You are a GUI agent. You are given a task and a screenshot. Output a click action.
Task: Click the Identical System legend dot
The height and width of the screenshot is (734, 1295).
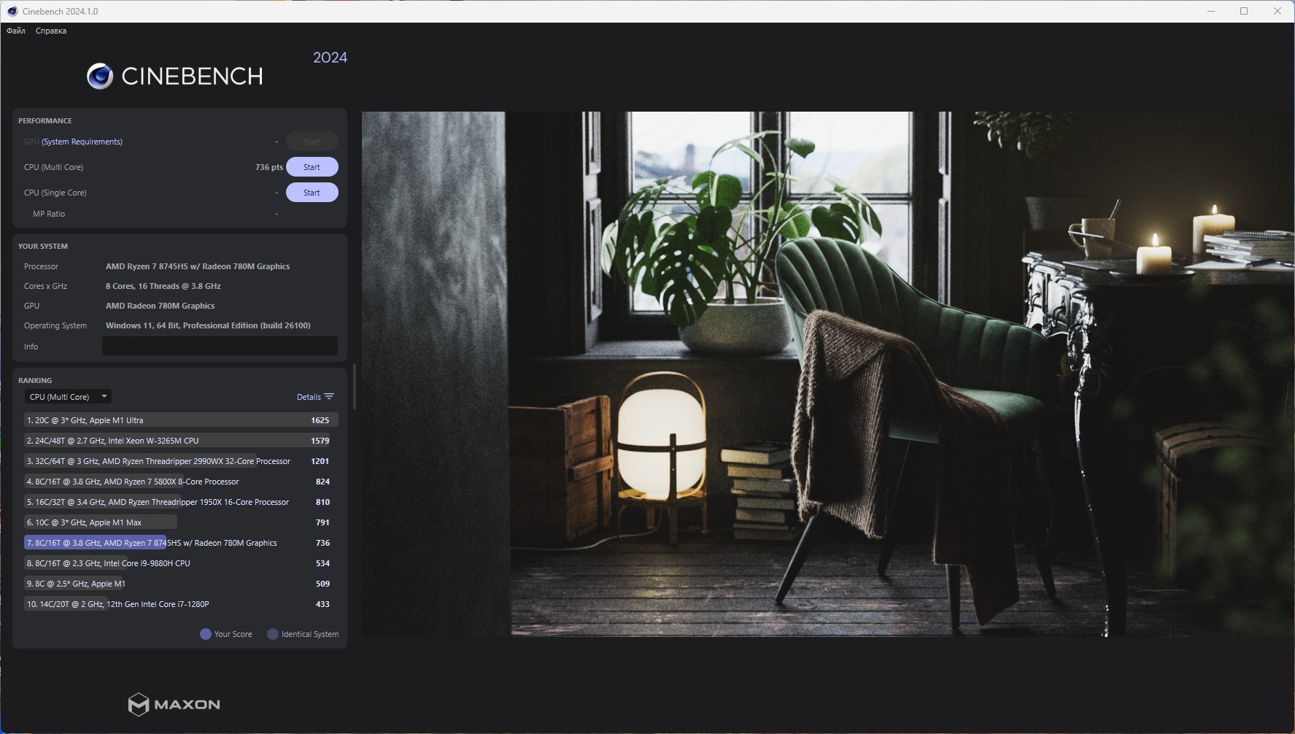coord(273,634)
